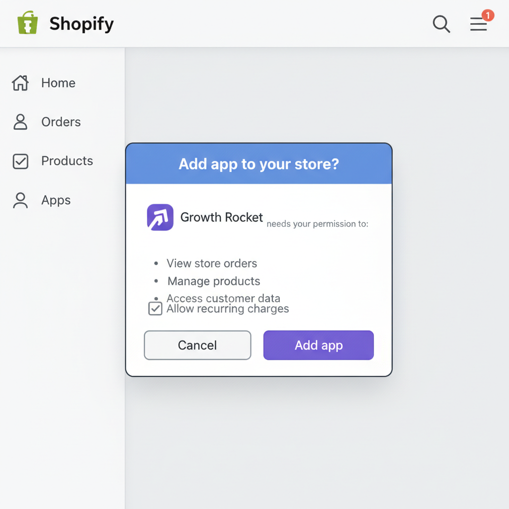Go to Orders in the sidebar menu
The height and width of the screenshot is (509, 509).
60,122
